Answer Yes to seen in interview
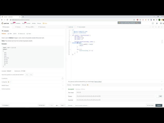The image size is (164, 123). pyautogui.click(x=27, y=75)
